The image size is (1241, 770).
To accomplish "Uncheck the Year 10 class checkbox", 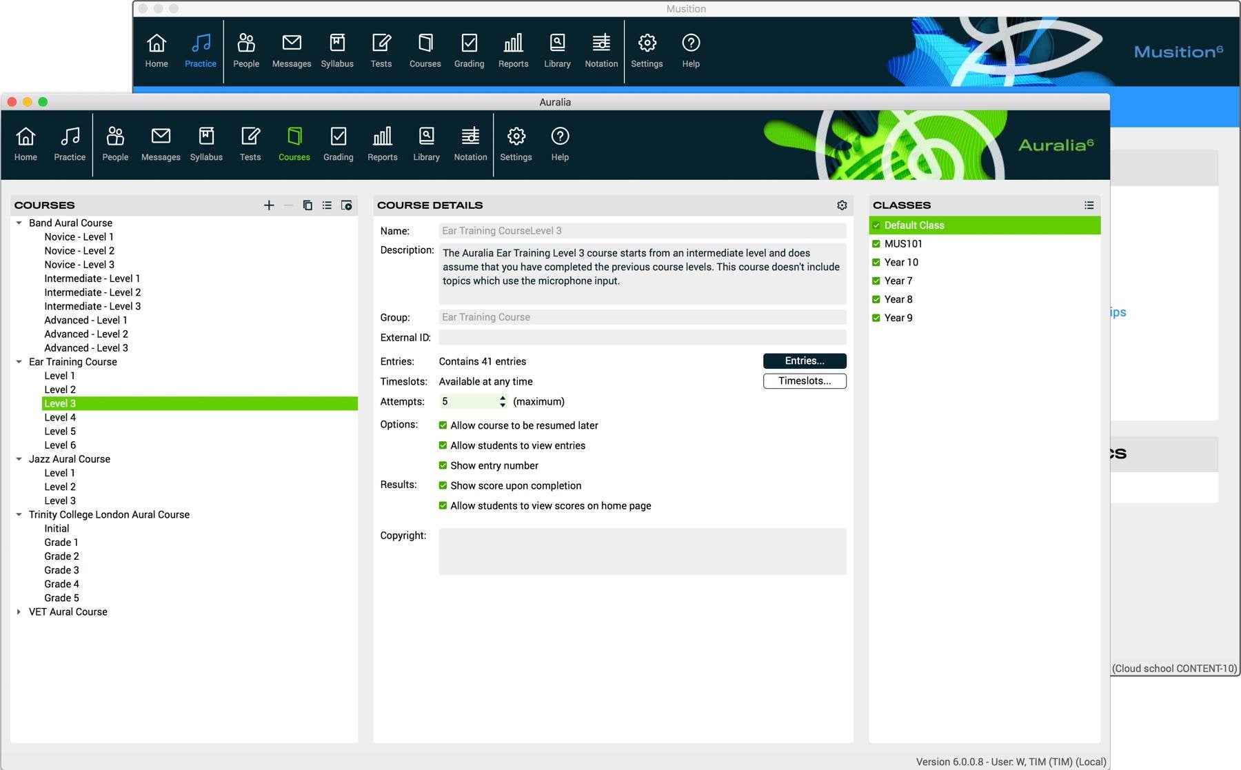I will pos(876,263).
